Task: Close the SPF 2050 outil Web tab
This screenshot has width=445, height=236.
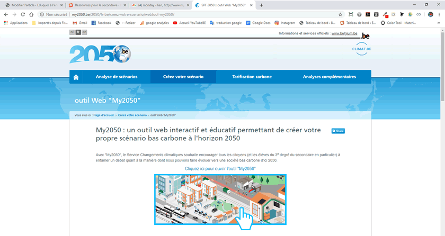Action: click(x=251, y=5)
